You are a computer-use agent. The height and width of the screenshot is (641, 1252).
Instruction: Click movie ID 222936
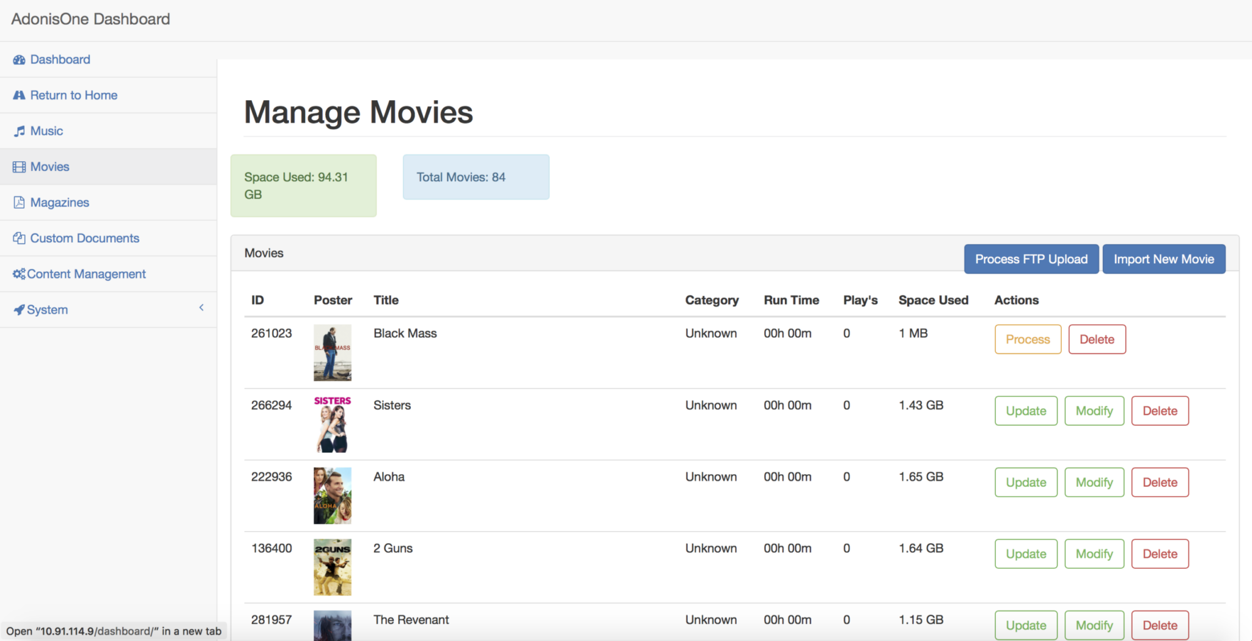[x=271, y=477]
